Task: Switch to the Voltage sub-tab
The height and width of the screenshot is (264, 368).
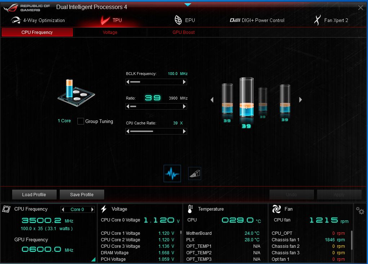Action: pyautogui.click(x=110, y=32)
